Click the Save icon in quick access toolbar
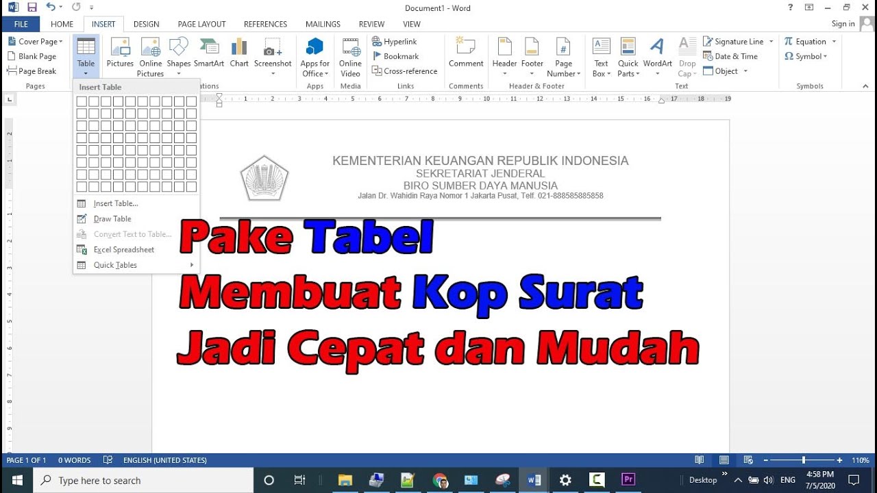Screen dimensions: 877x493 (x=32, y=8)
